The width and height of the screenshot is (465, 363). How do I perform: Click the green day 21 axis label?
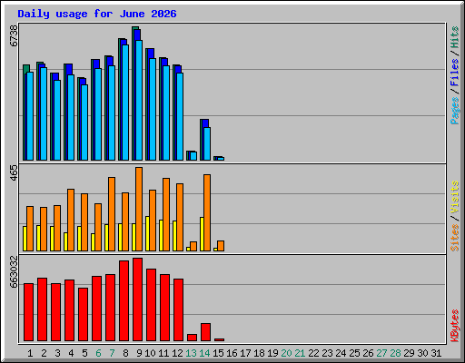[300, 353]
